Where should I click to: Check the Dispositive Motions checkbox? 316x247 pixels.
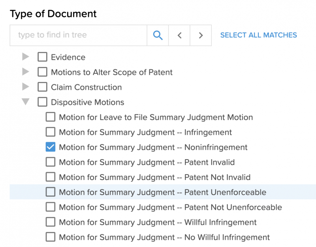click(42, 102)
